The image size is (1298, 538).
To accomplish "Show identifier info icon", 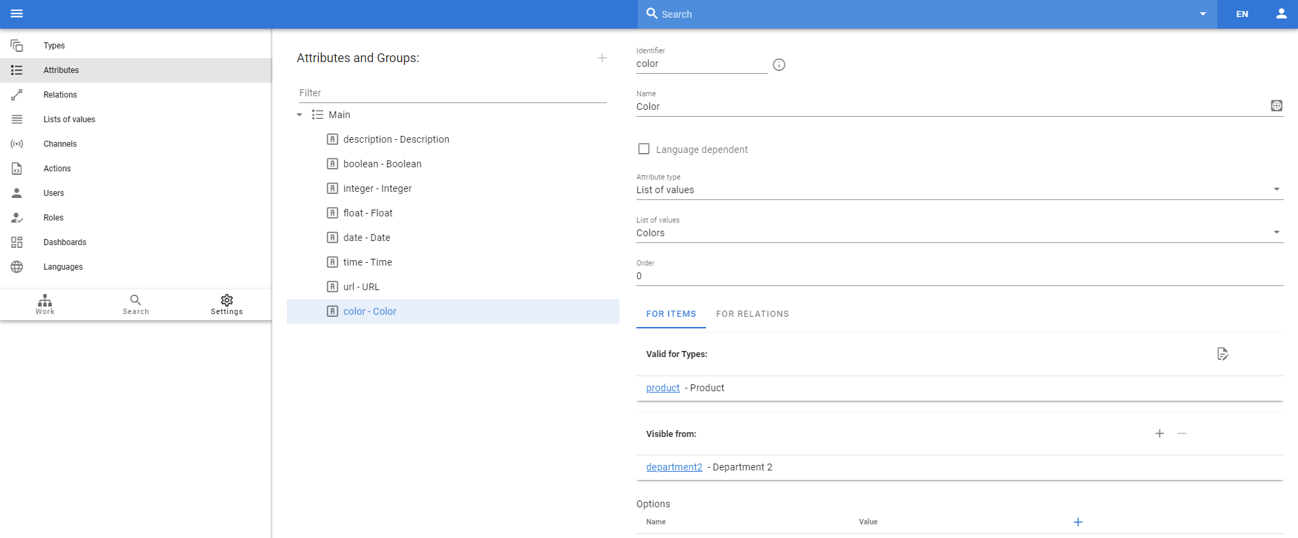I will coord(779,65).
